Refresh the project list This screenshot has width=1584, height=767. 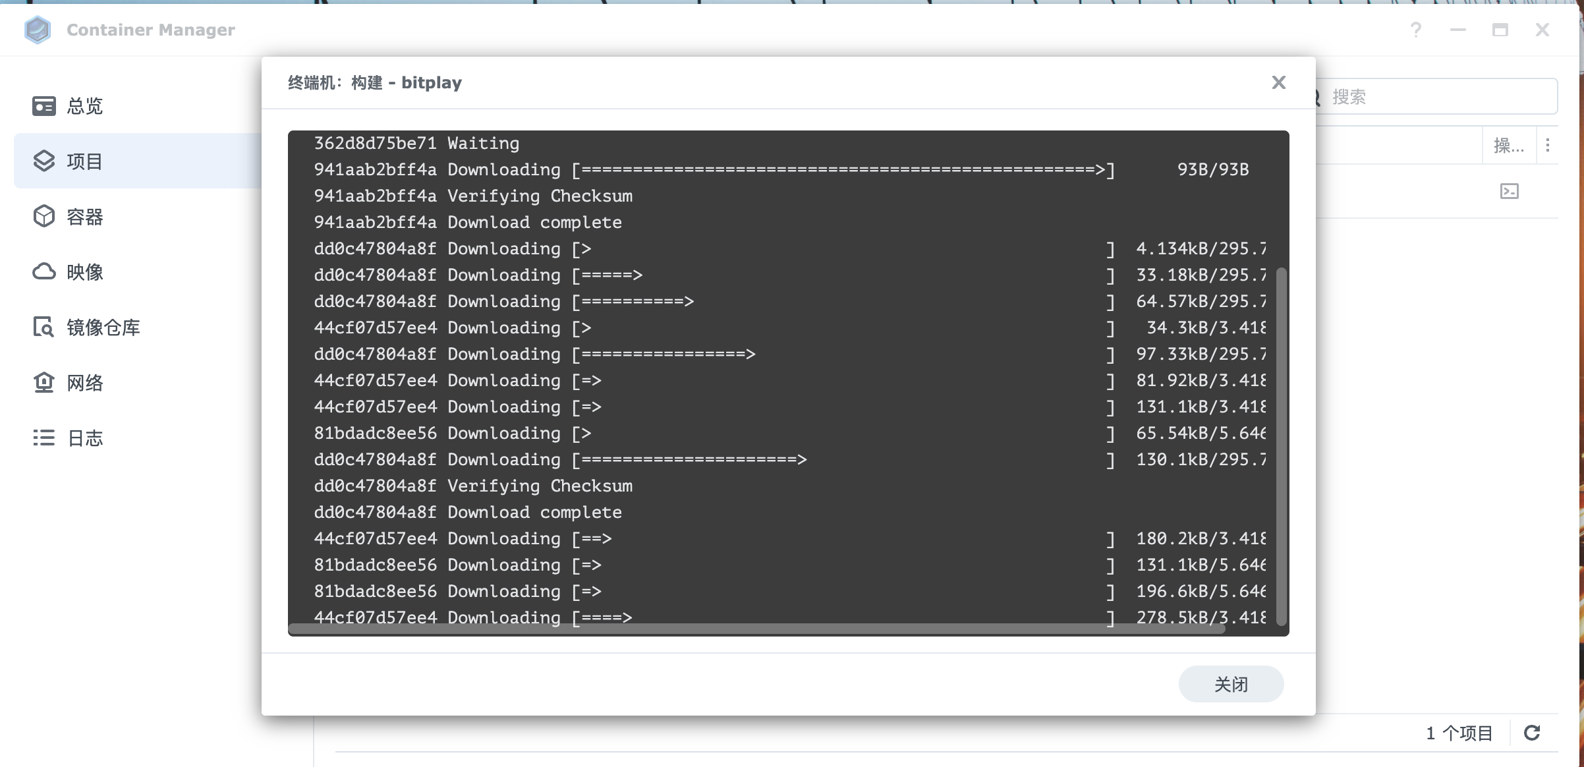point(1532,733)
